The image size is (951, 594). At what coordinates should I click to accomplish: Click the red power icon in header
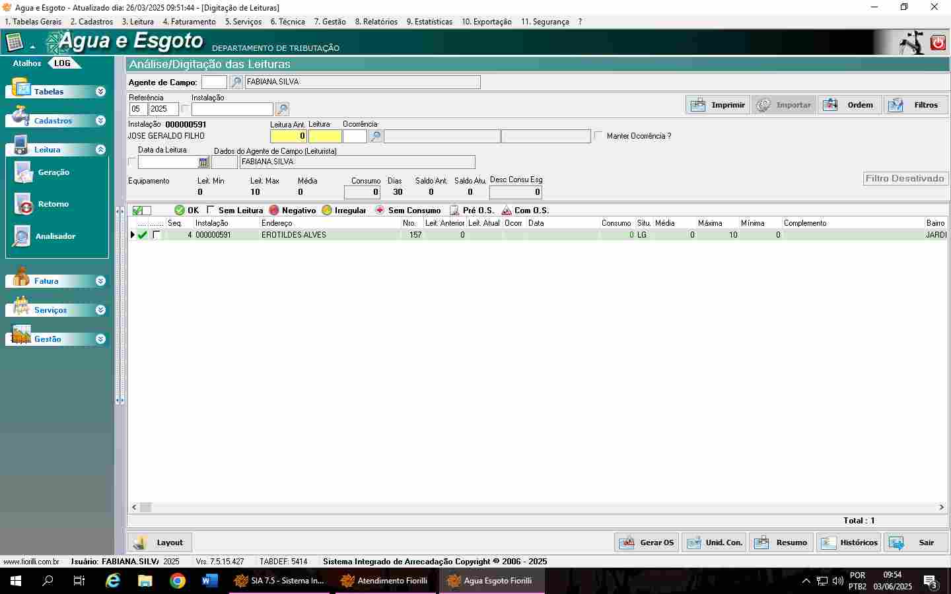(x=938, y=43)
